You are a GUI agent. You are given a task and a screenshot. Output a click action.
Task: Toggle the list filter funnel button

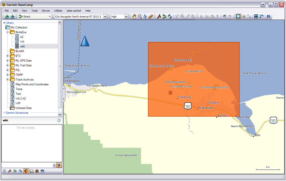tap(59, 165)
